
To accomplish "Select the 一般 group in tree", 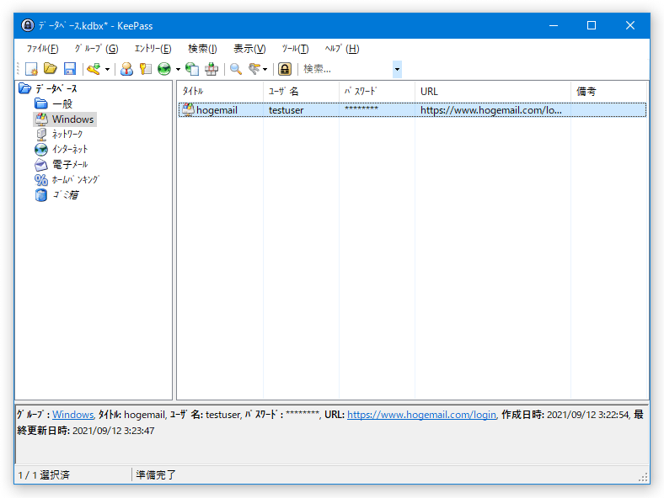I will point(62,104).
